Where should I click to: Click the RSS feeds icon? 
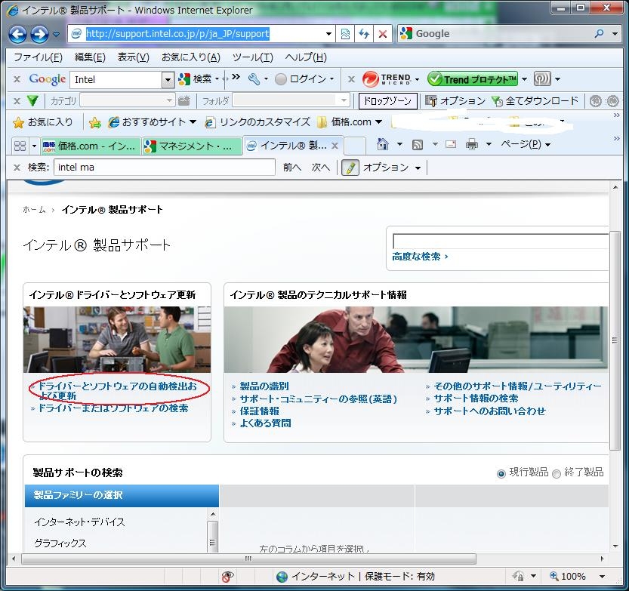[x=418, y=144]
